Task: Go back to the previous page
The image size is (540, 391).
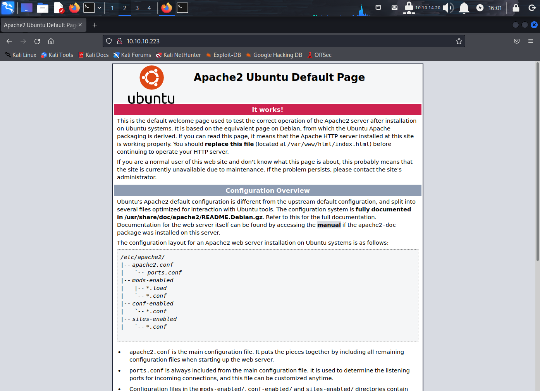Action: click(9, 41)
